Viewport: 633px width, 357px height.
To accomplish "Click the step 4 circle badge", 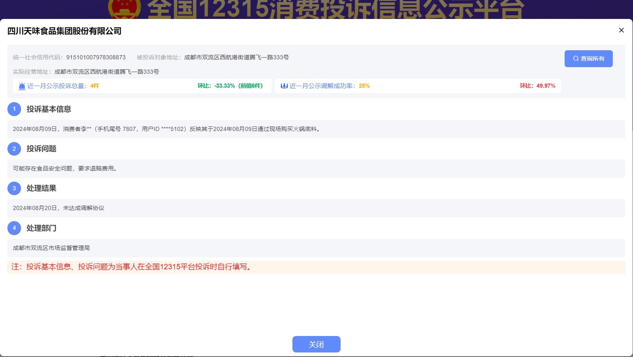I will [x=14, y=228].
